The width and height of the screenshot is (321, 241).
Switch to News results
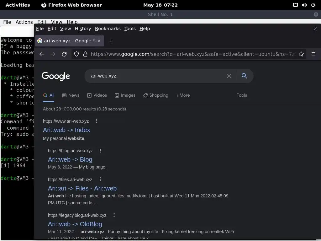click(71, 95)
